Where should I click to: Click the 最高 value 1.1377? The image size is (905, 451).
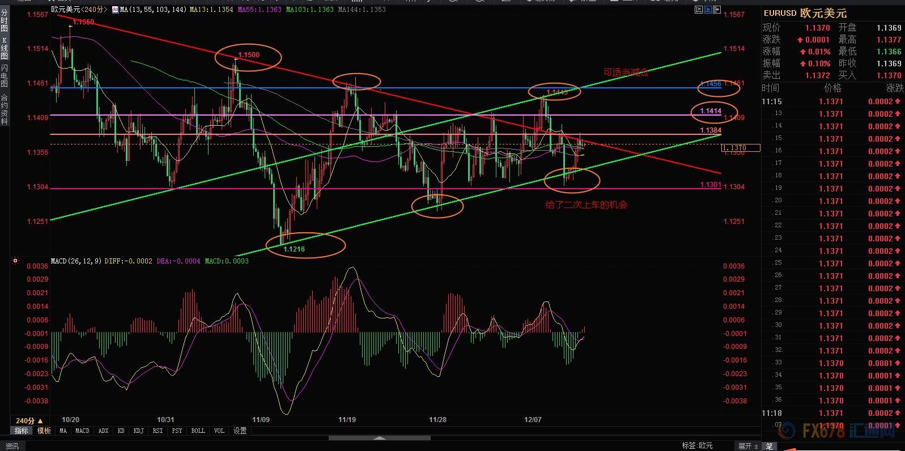point(889,40)
